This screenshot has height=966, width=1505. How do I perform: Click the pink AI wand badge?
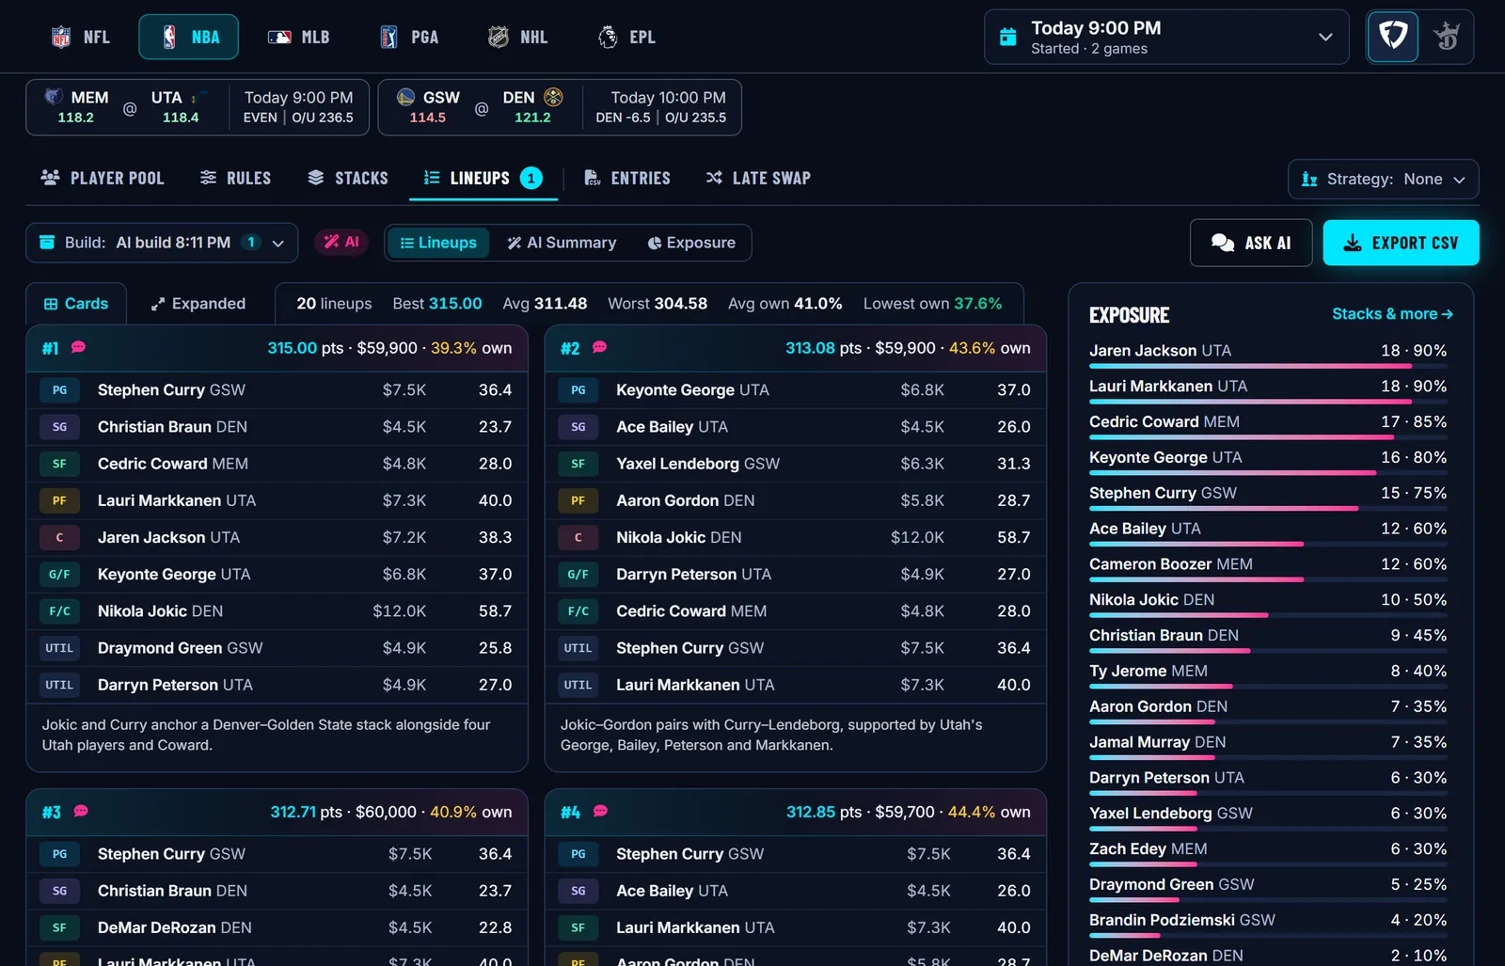pos(341,243)
